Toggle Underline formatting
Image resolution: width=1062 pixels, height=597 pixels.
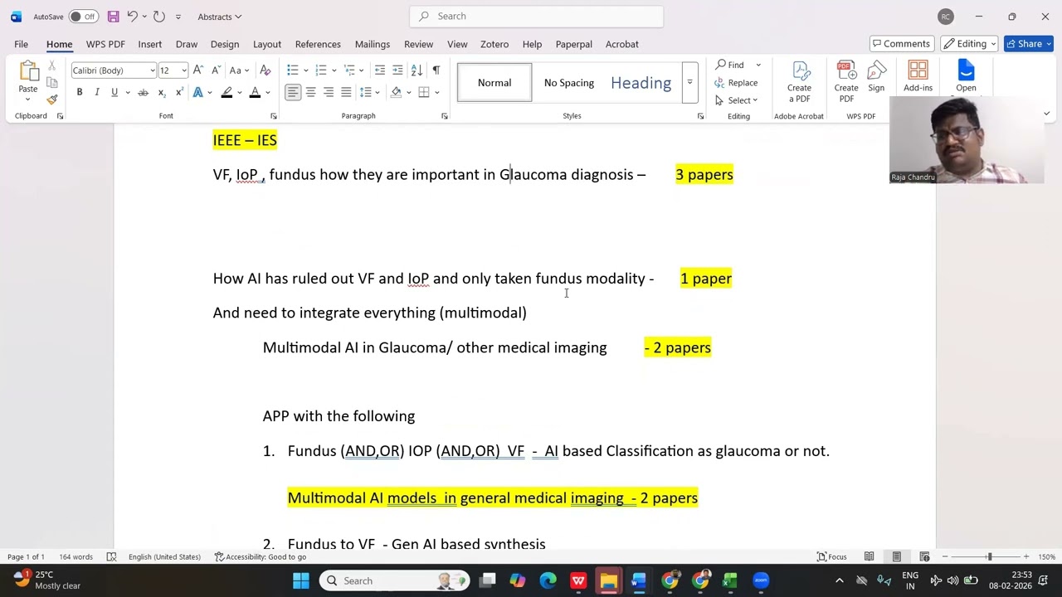point(114,92)
